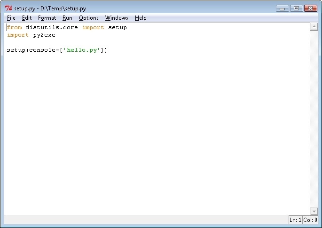This screenshot has width=322, height=228.
Task: Click the 'Col: 0' status indicator
Action: [x=310, y=220]
